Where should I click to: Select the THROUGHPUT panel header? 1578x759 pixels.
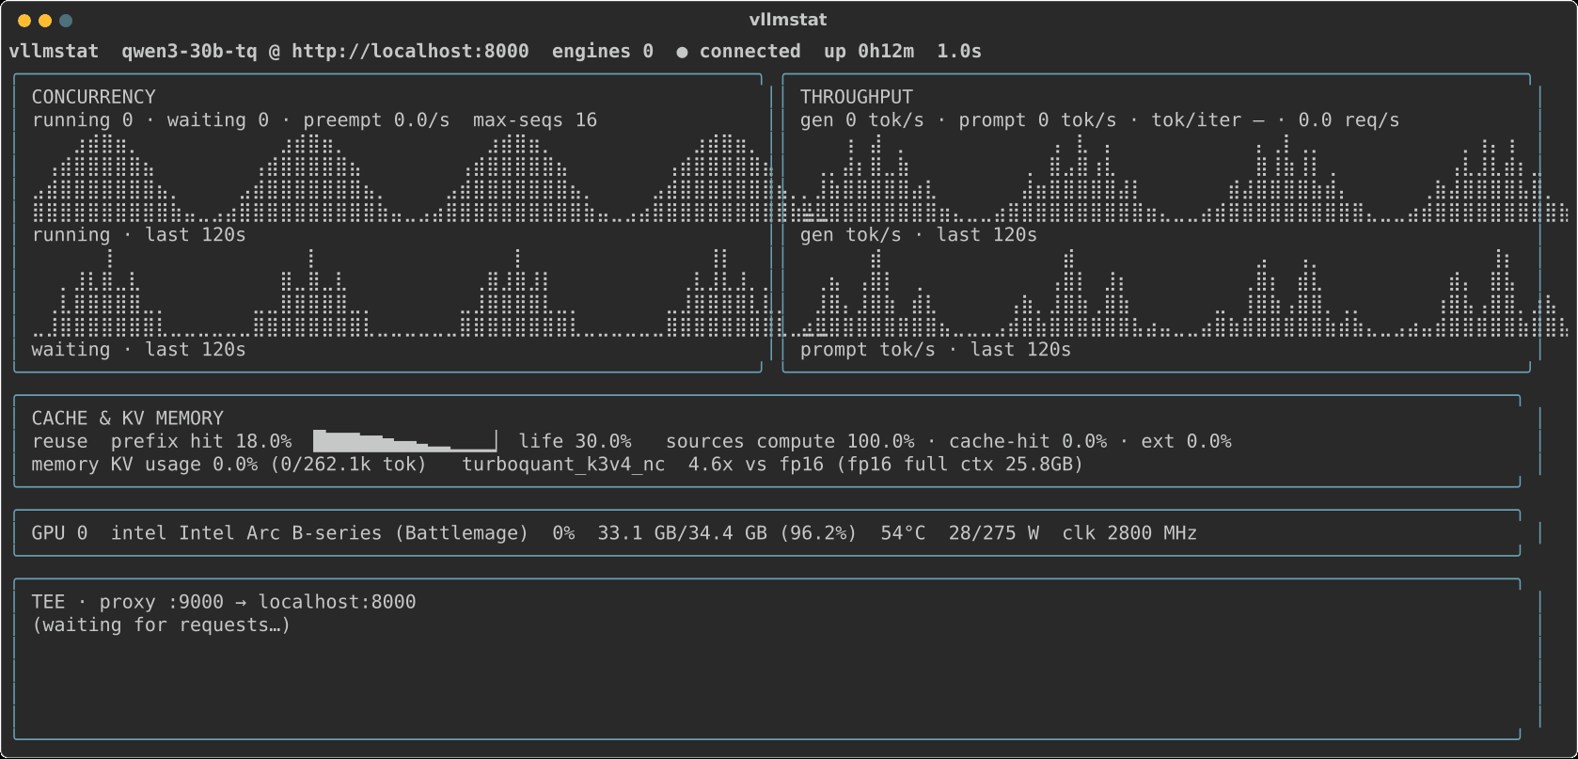click(x=856, y=97)
